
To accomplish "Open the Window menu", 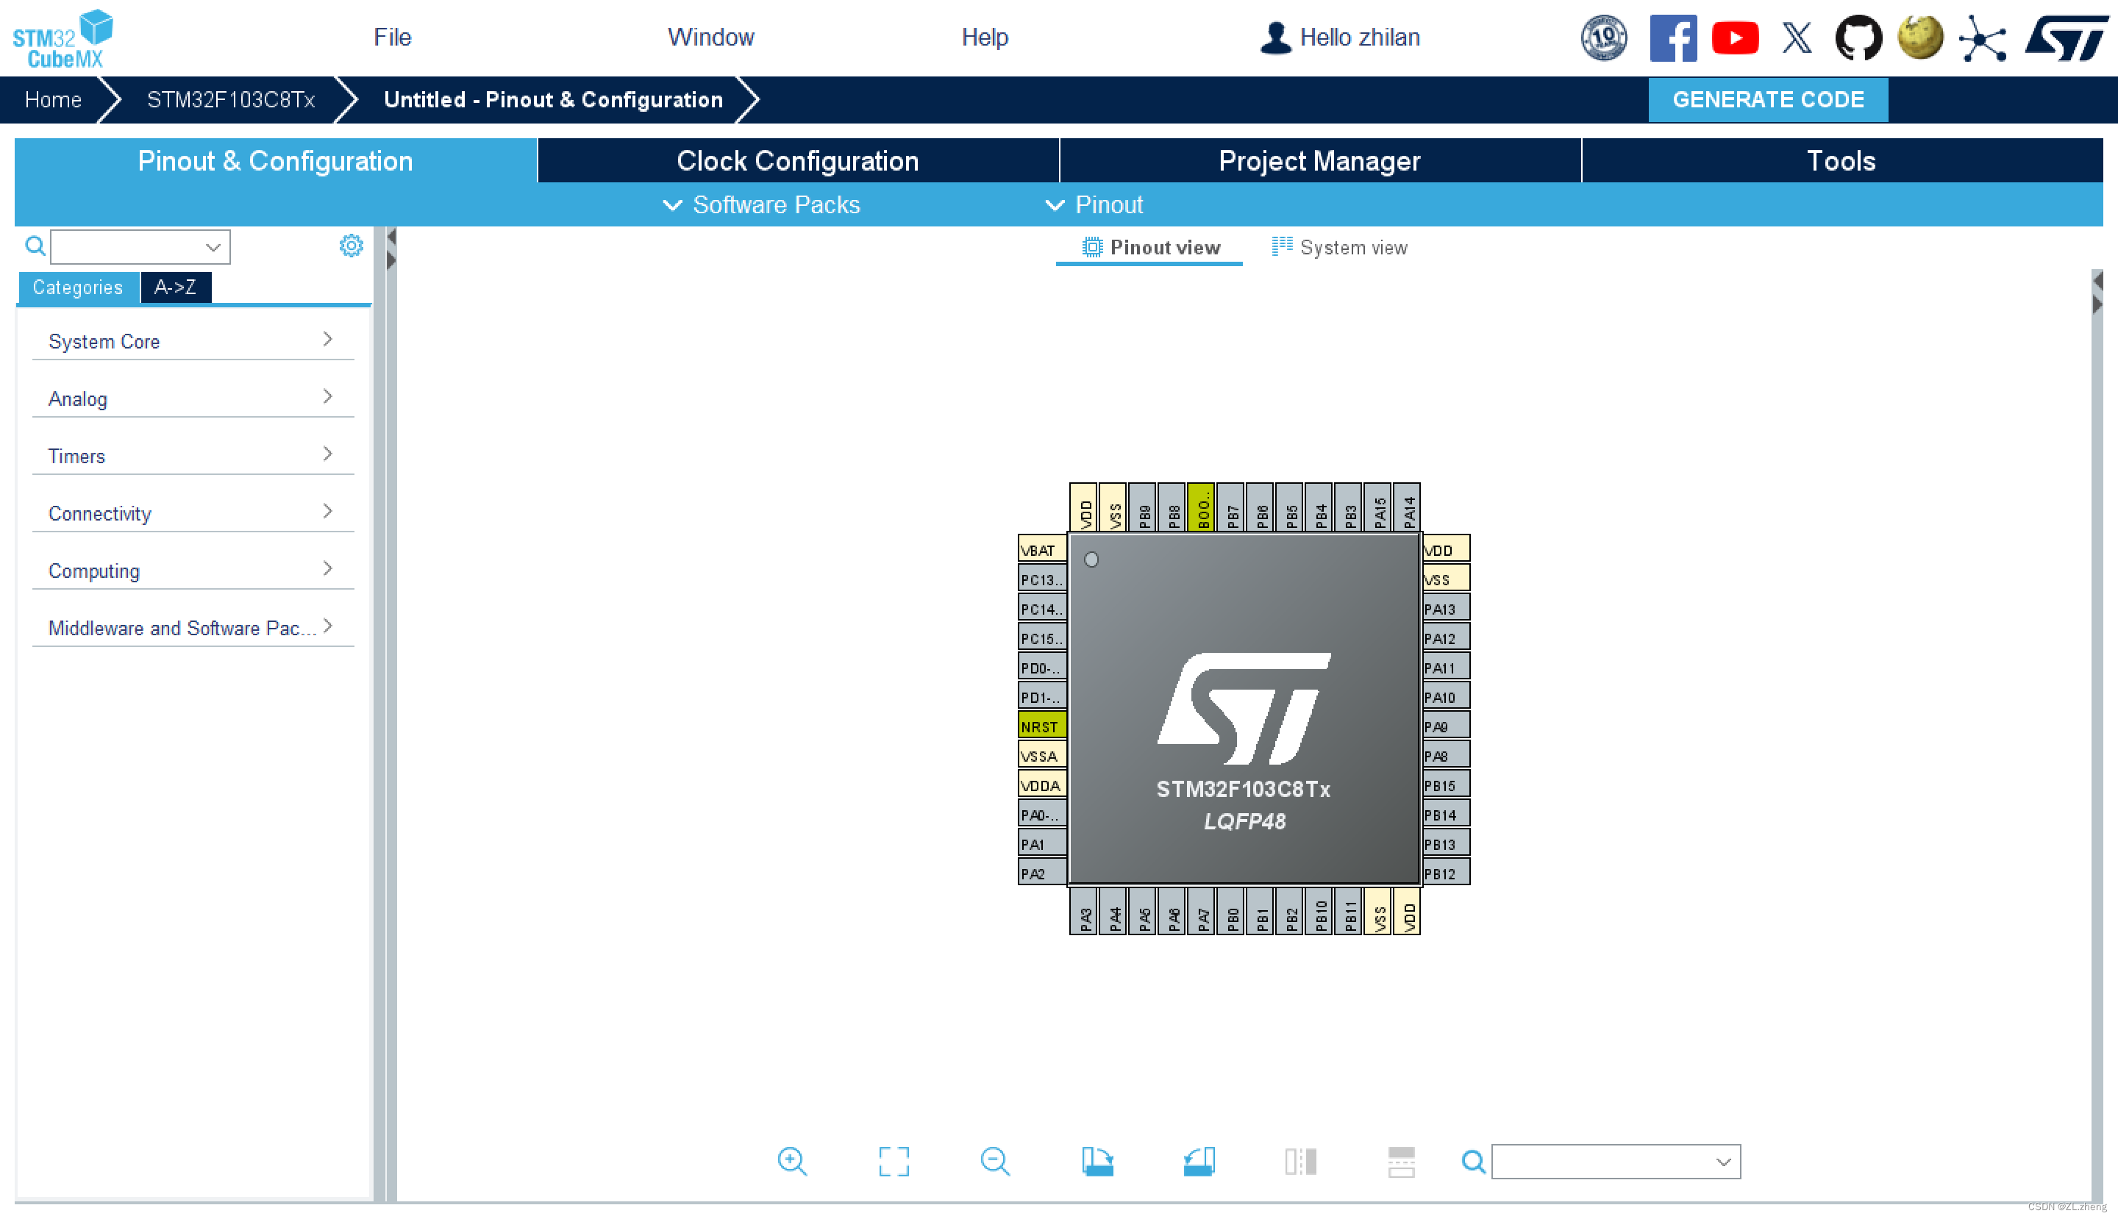I will click(x=710, y=37).
